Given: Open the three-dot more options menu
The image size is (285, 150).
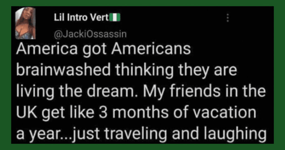Looking at the screenshot, I should pos(227,18).
